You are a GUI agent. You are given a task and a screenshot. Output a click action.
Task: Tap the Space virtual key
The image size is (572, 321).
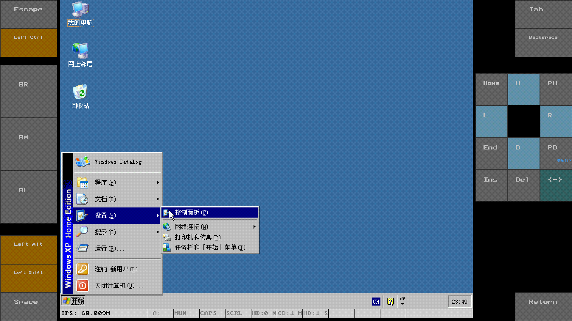[29, 307]
